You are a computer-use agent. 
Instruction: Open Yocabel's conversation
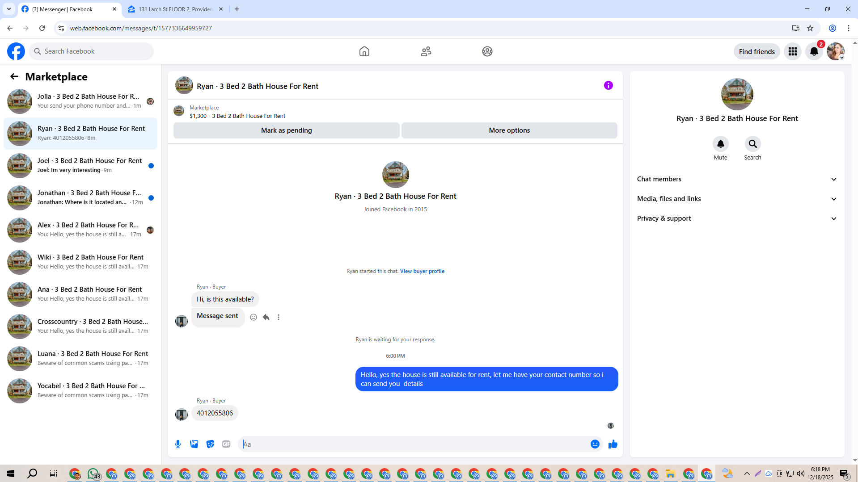point(80,391)
